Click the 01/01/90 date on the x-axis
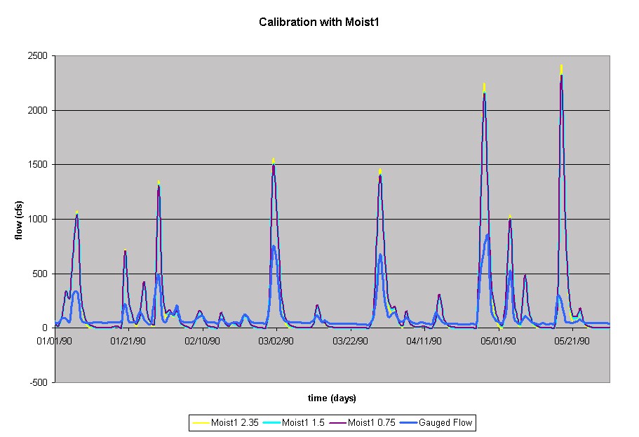Image resolution: width=639 pixels, height=437 pixels. [55, 341]
